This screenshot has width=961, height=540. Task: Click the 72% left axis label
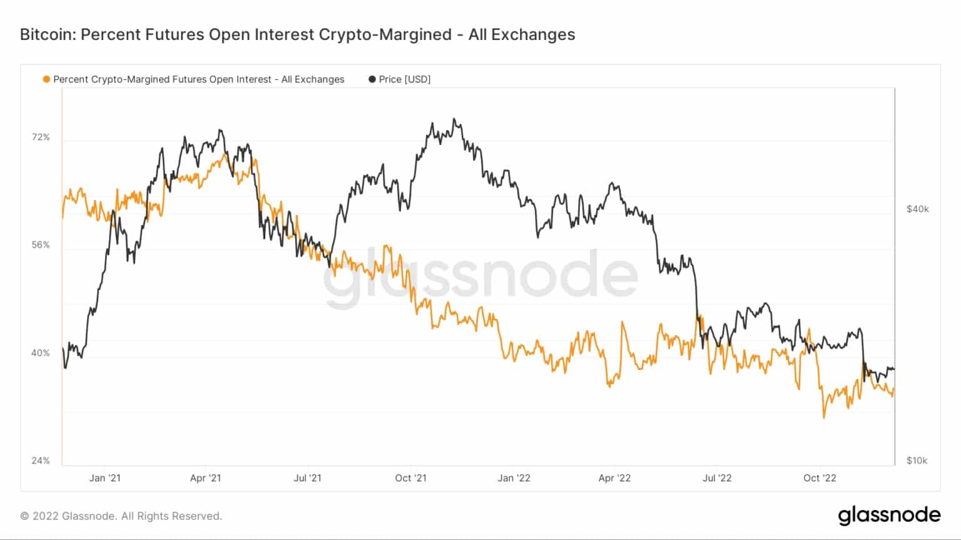tap(41, 137)
